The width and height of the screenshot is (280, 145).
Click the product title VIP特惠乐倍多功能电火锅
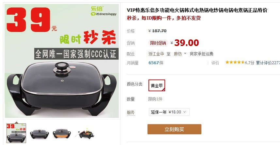click(x=197, y=10)
